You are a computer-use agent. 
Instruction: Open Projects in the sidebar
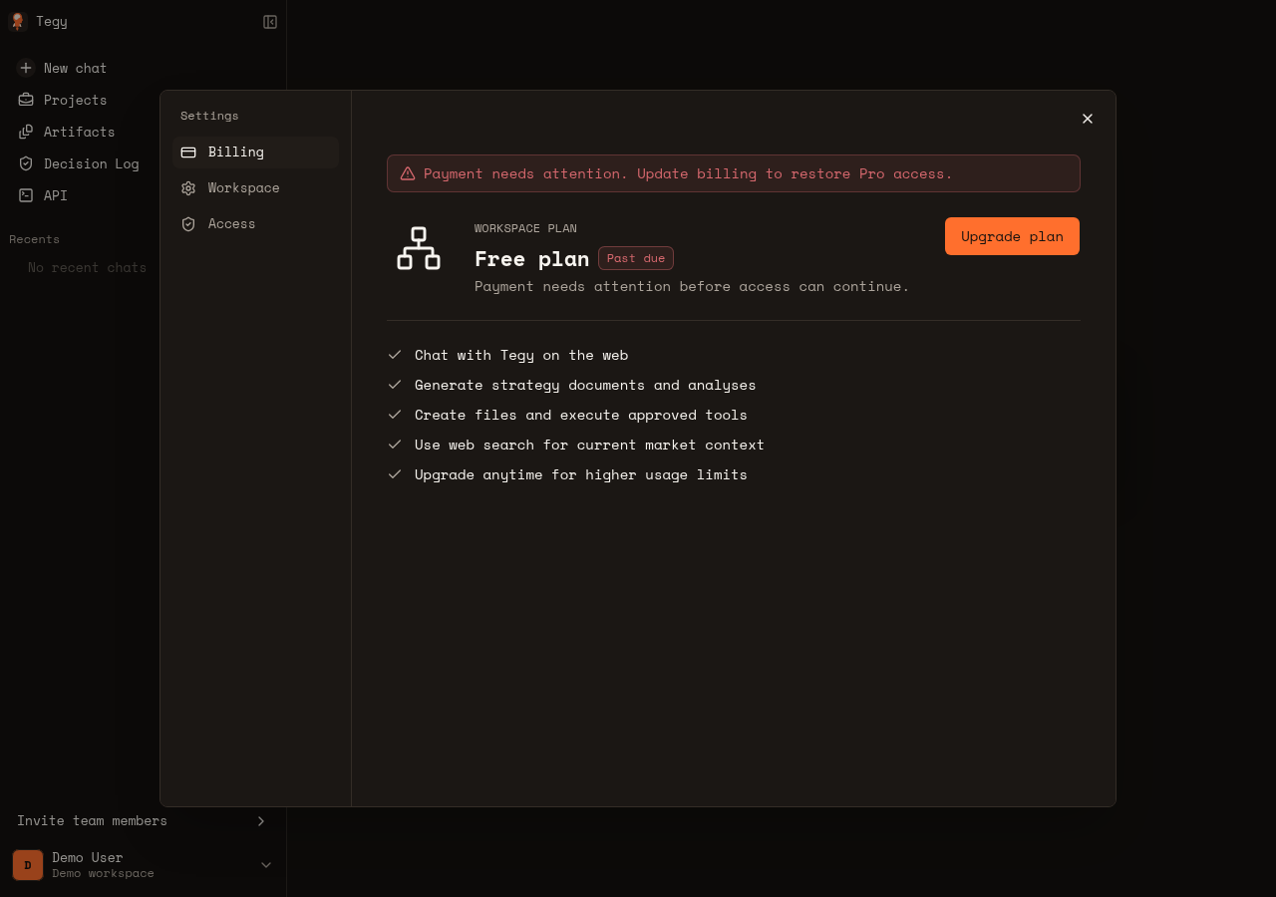click(143, 100)
